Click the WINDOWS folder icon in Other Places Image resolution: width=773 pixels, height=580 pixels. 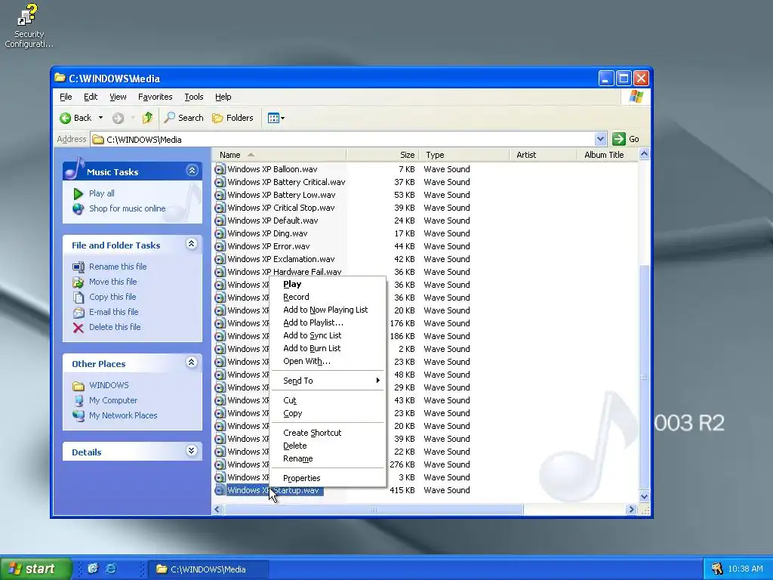79,386
